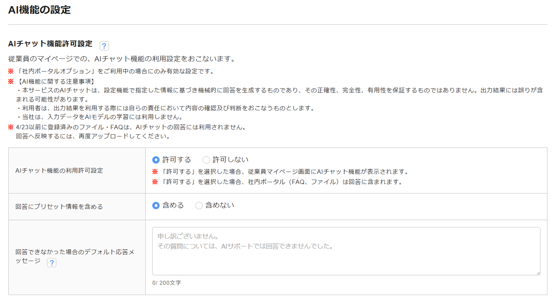Screen dimensions: 558x299
Task: Click the 4/23以前に登録済み notice line
Action: pyautogui.click(x=131, y=127)
